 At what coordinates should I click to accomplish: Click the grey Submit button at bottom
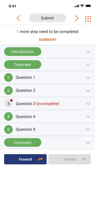[x=70, y=159]
